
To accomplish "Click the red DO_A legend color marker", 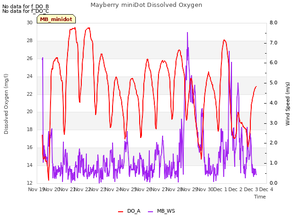I will [x=120, y=212].
